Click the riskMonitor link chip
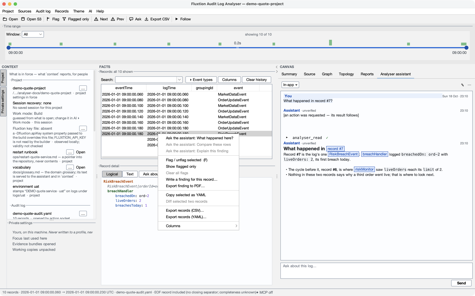475x296 pixels. click(364, 169)
